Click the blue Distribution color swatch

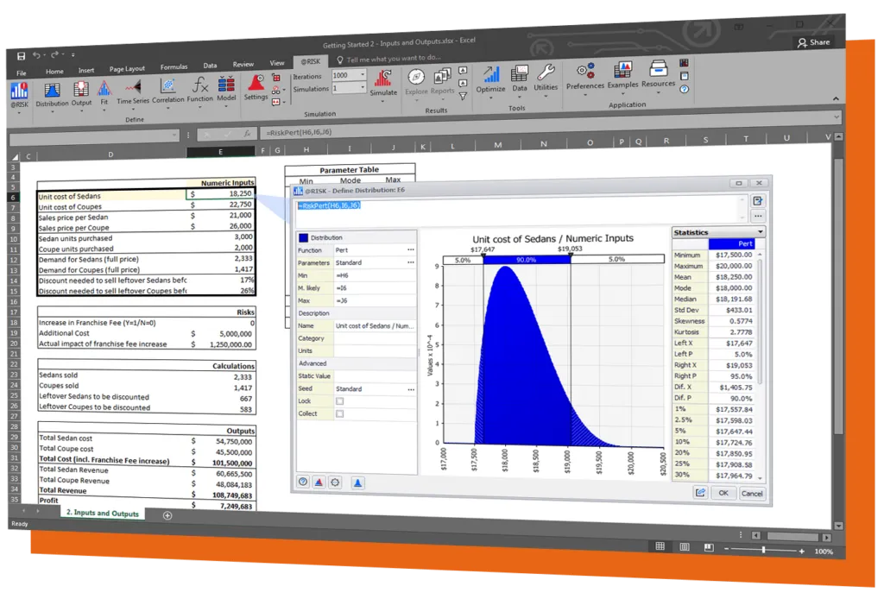coord(303,237)
